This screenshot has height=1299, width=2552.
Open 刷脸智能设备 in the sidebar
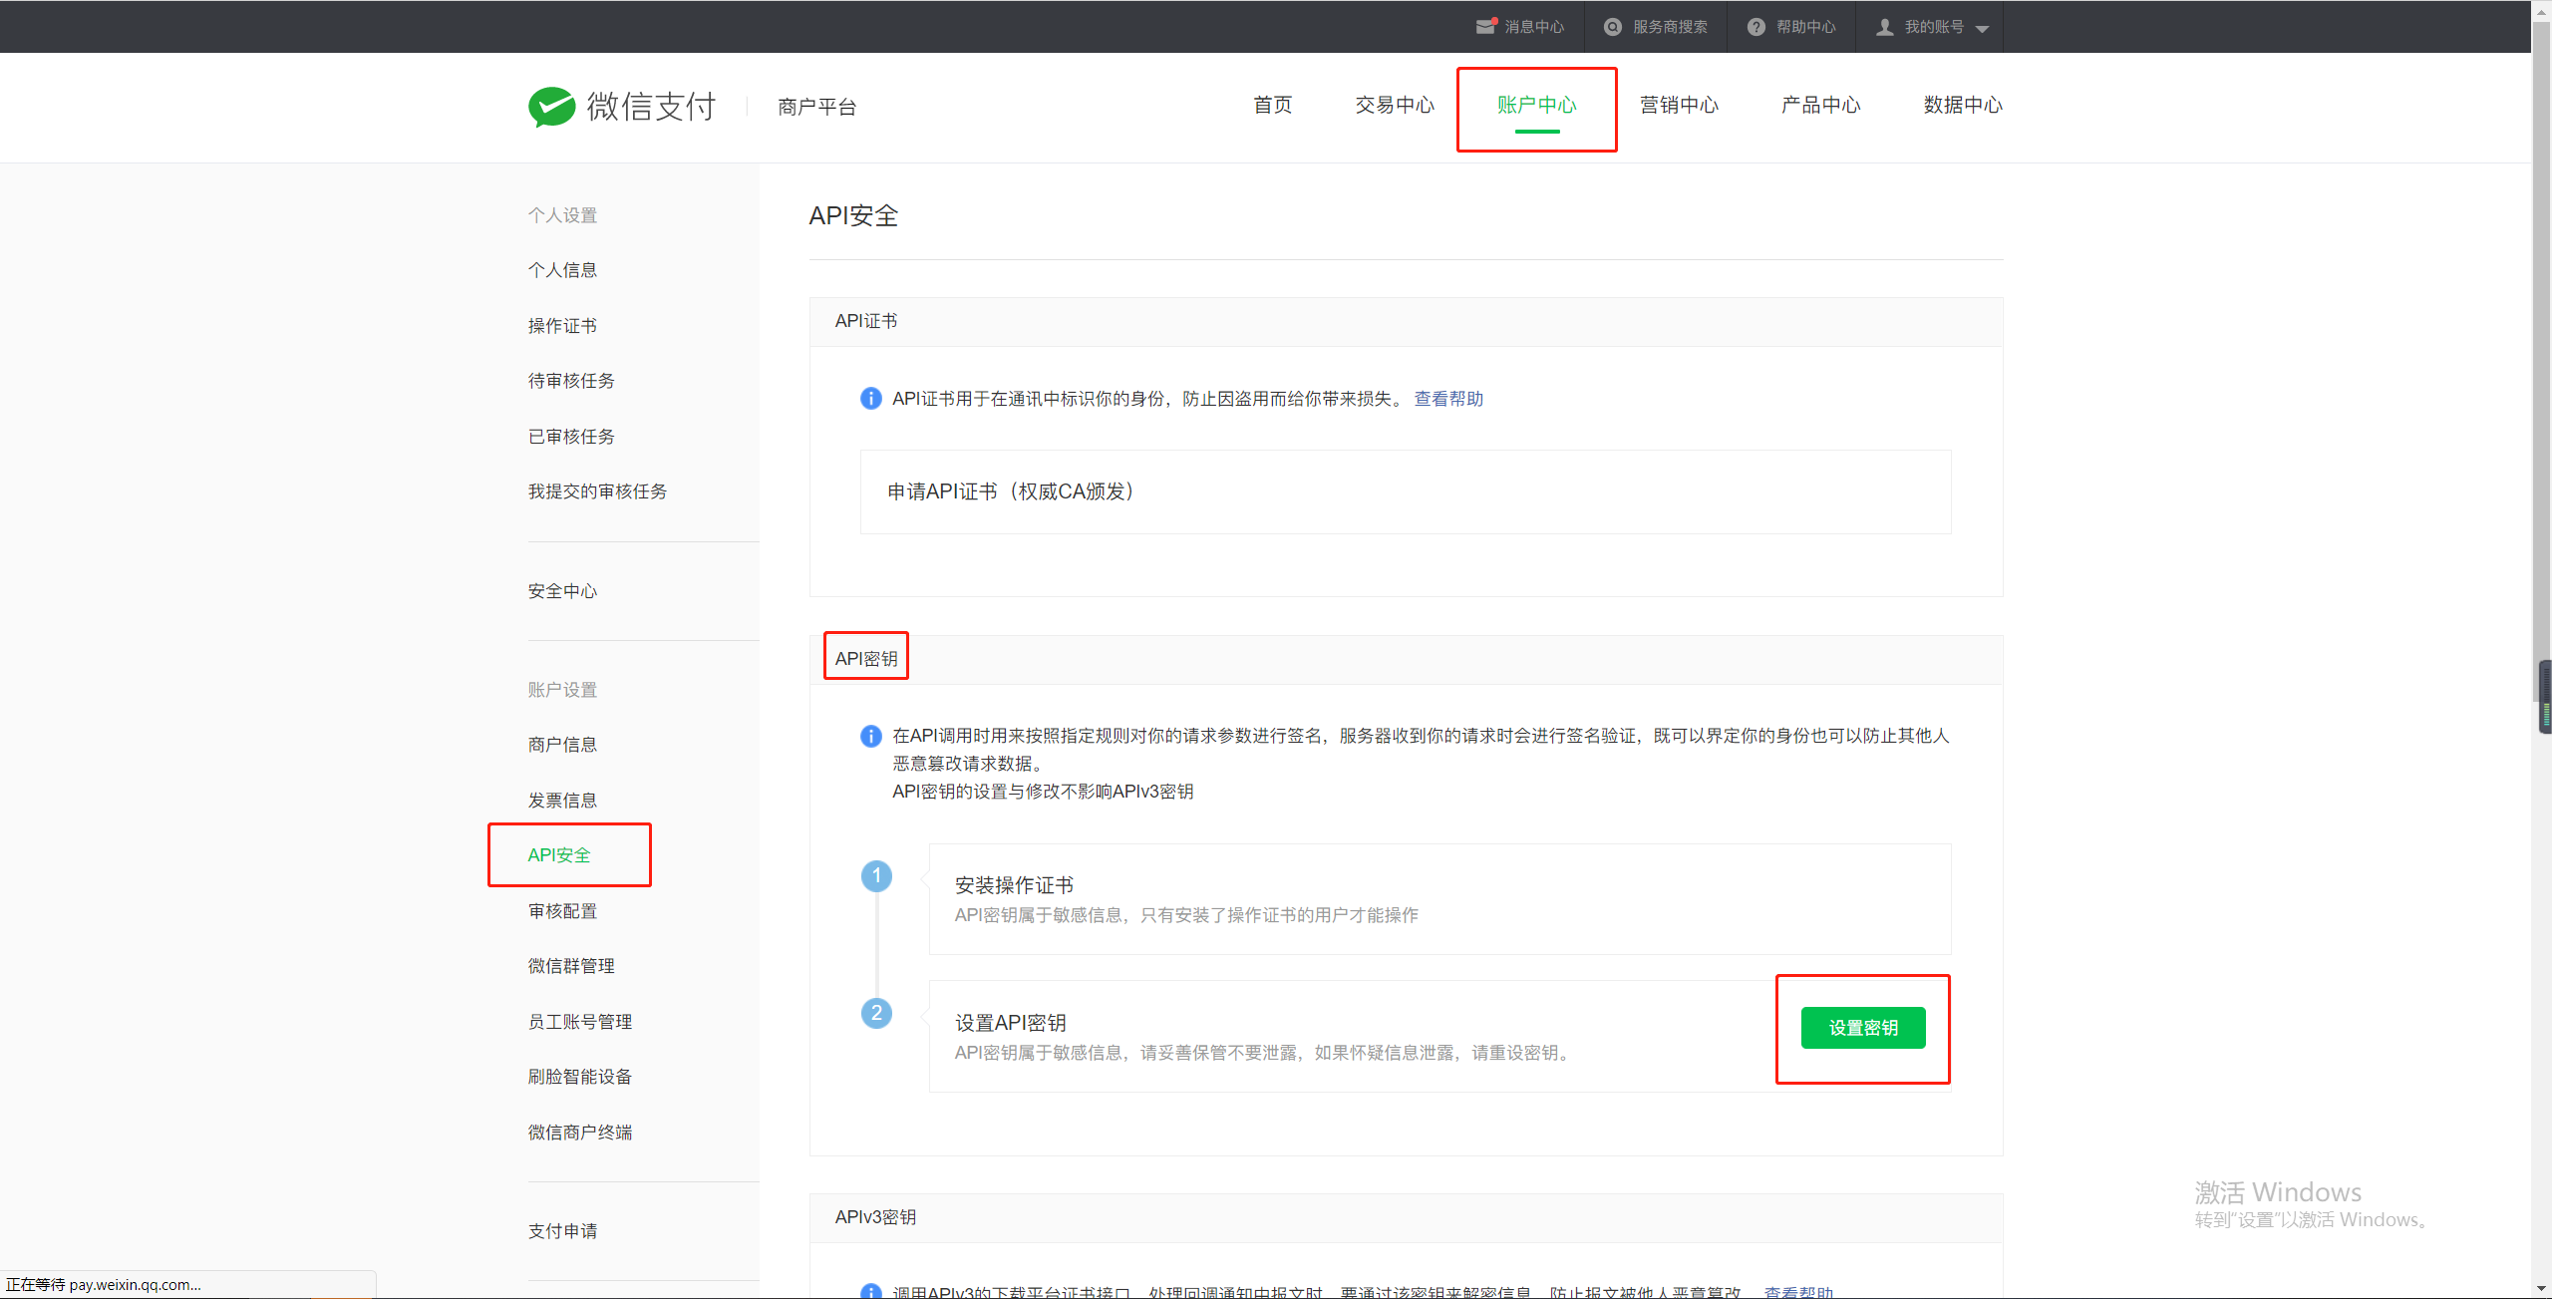(x=580, y=1077)
